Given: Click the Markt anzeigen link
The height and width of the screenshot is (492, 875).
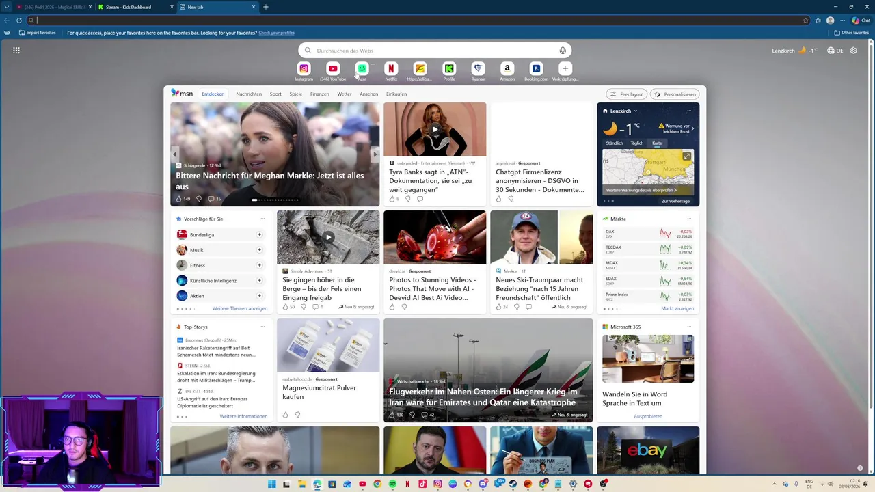Looking at the screenshot, I should pyautogui.click(x=677, y=308).
